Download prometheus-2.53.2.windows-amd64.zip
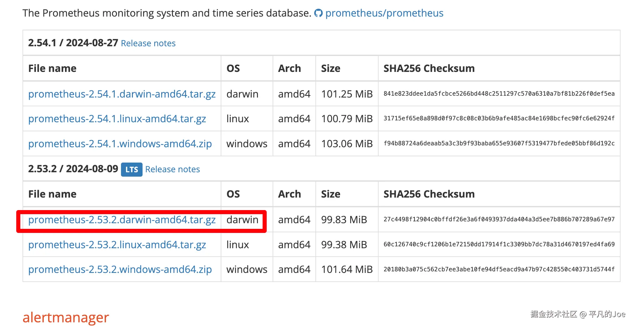634x327 pixels. pos(120,269)
